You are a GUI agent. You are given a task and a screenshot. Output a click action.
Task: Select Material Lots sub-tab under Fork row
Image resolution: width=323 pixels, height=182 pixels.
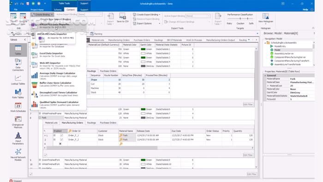point(51,123)
